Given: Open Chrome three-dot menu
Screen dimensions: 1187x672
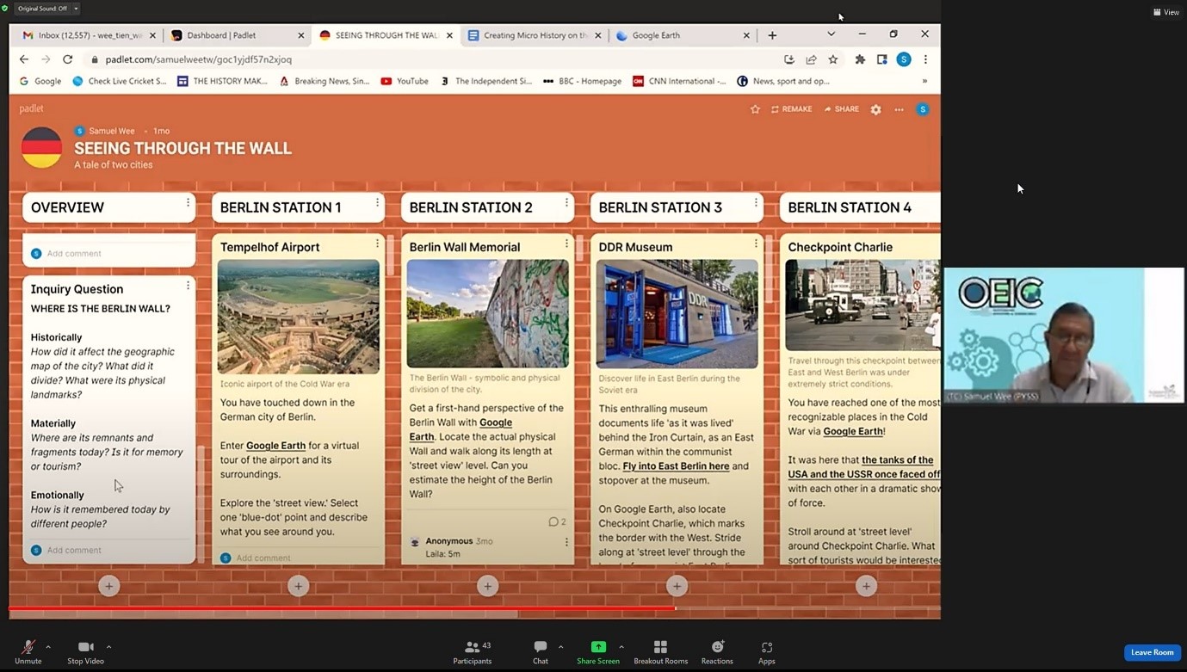Looking at the screenshot, I should (925, 59).
